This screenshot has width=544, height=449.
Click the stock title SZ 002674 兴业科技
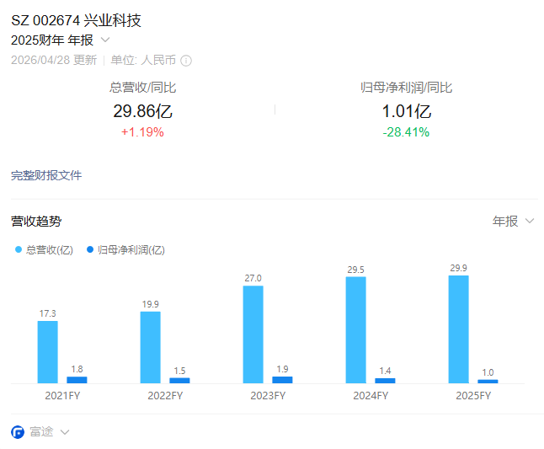(76, 20)
